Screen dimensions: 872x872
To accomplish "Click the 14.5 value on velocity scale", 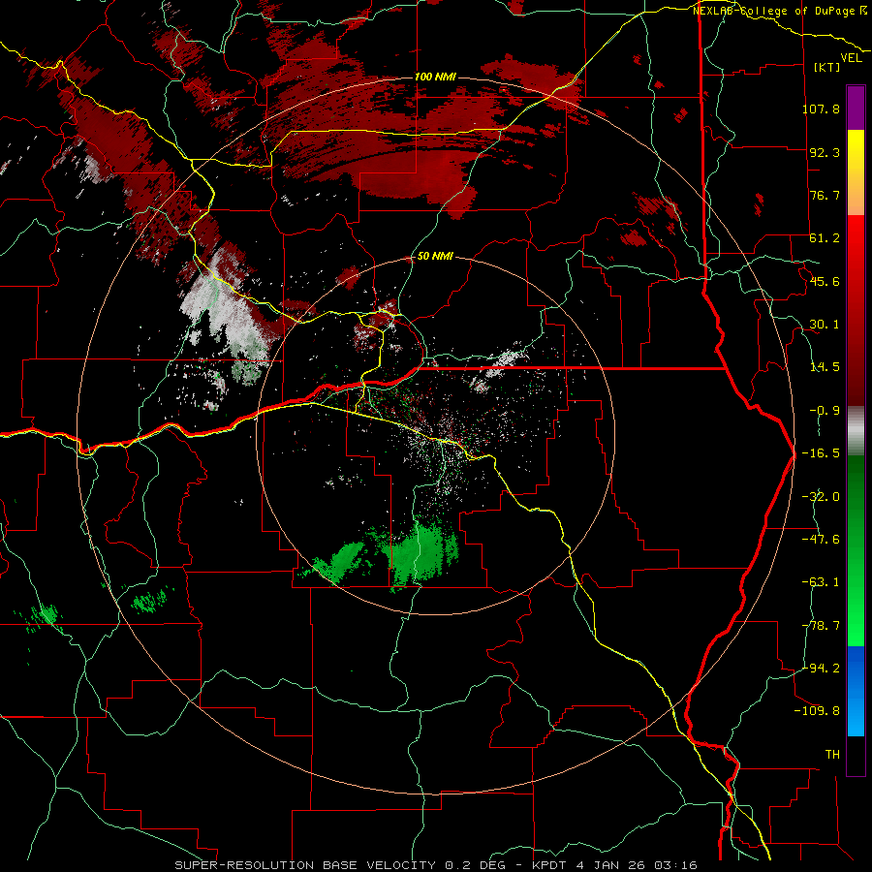I will [825, 367].
